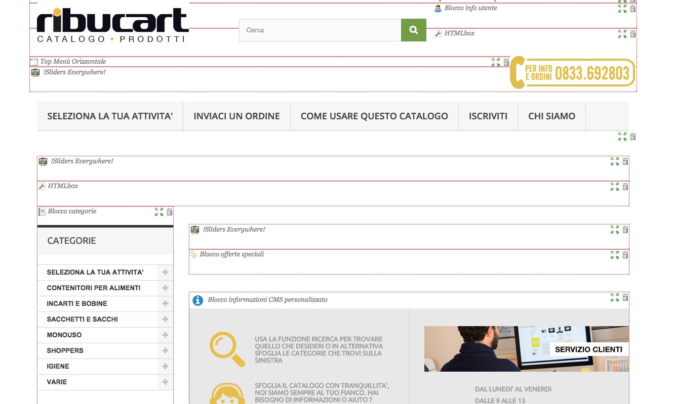This screenshot has height=404, width=676.
Task: Select CHI SIAMO in the navigation bar
Action: (551, 116)
